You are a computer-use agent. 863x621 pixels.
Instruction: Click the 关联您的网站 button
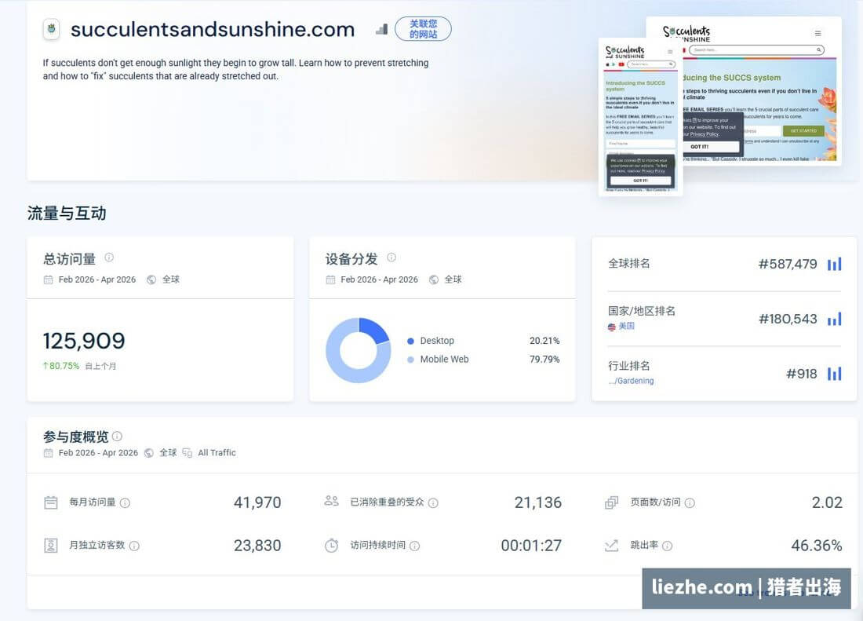[423, 28]
